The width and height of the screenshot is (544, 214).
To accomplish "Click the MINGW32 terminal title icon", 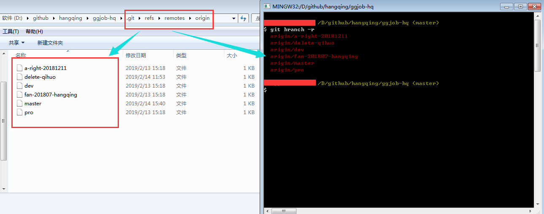I will point(267,6).
